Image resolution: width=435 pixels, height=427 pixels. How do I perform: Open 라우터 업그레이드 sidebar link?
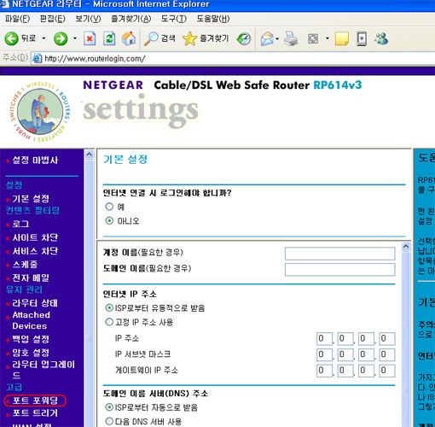click(43, 370)
